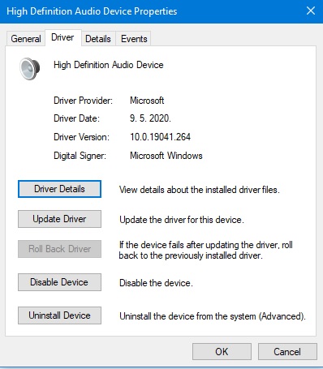
Task: Click the driver date '9. 5. 2020.'
Action: click(150, 118)
